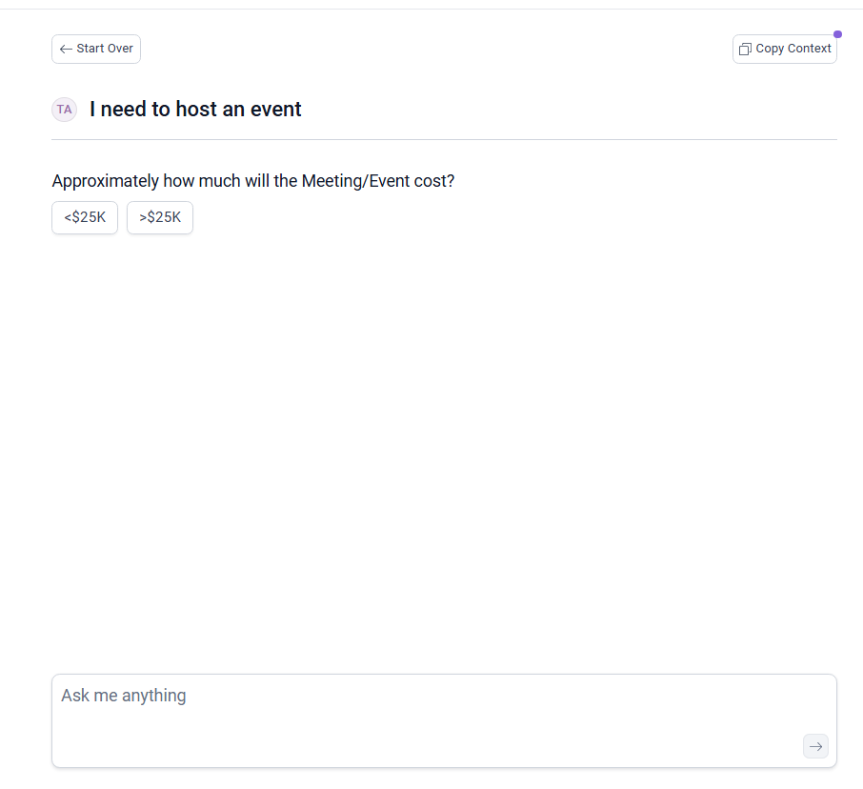Viewport: 863px width, 789px height.
Task: Click the "Start Over" text label
Action: point(105,49)
